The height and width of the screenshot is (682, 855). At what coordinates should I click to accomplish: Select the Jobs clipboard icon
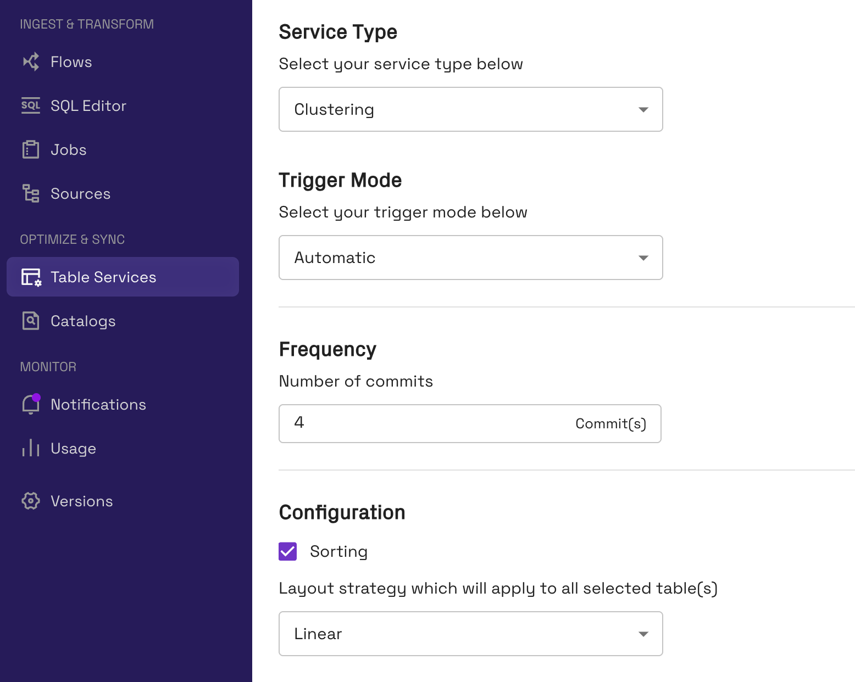click(31, 149)
